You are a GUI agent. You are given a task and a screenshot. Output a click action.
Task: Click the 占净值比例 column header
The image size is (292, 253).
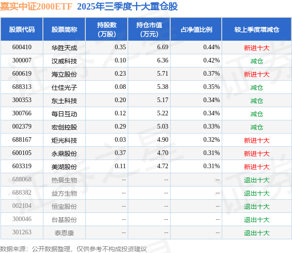point(196,30)
